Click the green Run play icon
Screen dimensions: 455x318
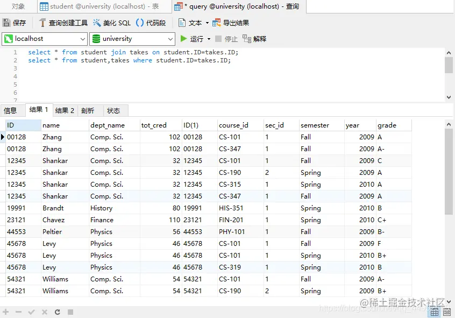click(x=183, y=39)
